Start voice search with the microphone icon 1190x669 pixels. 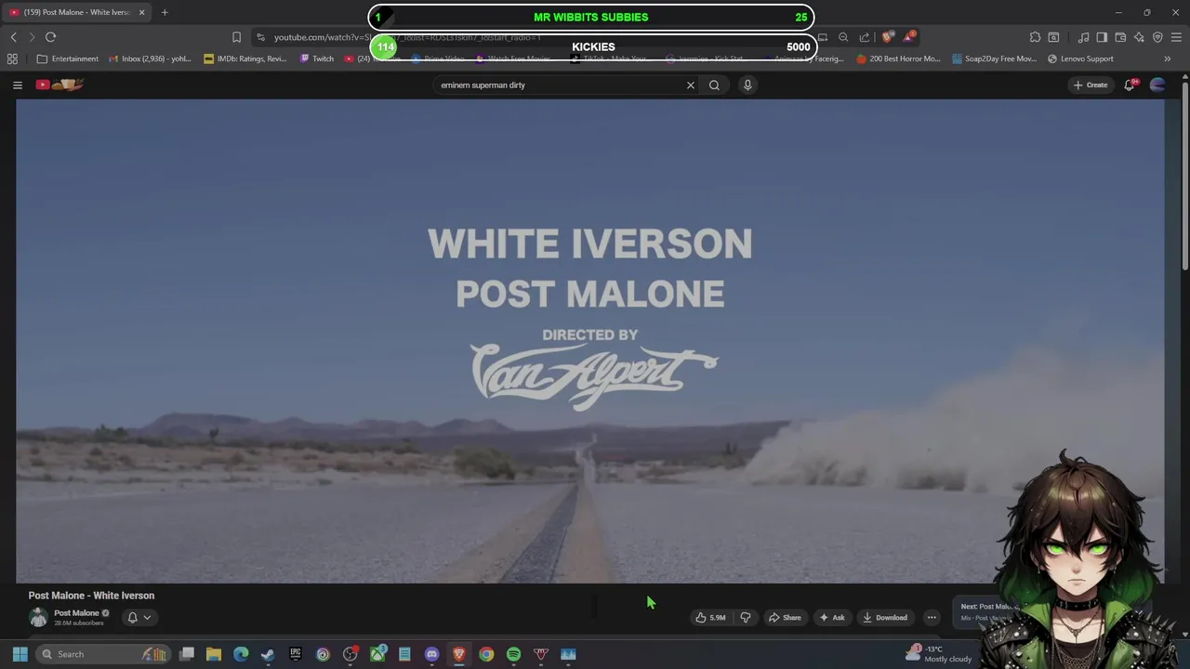tap(747, 85)
